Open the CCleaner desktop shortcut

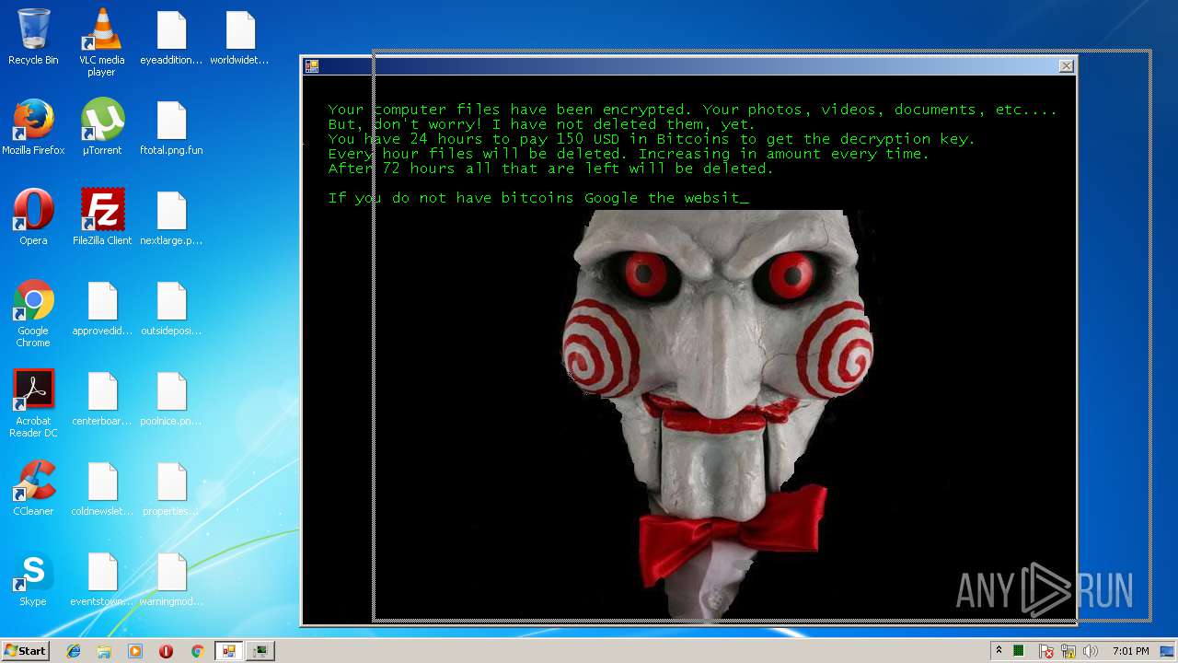(33, 488)
